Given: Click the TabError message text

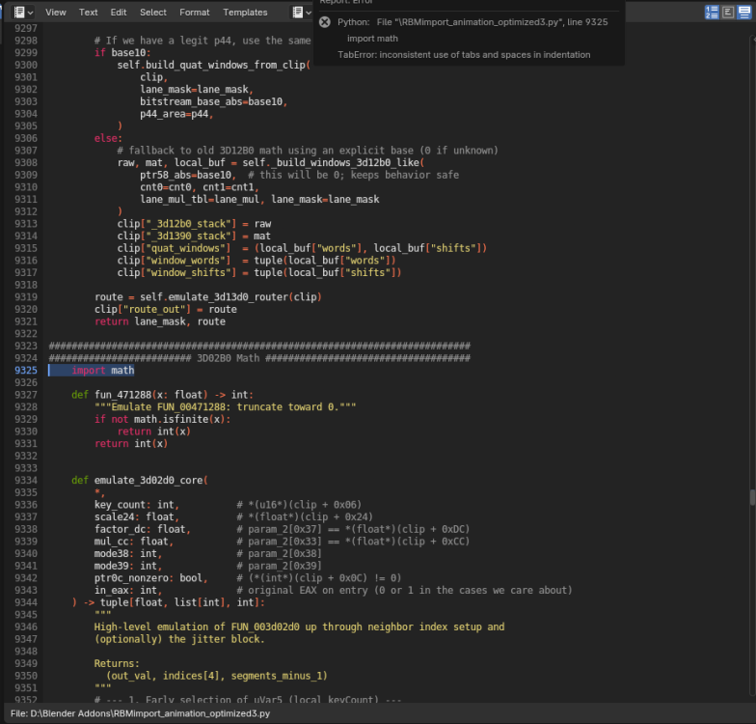Looking at the screenshot, I should pos(464,54).
